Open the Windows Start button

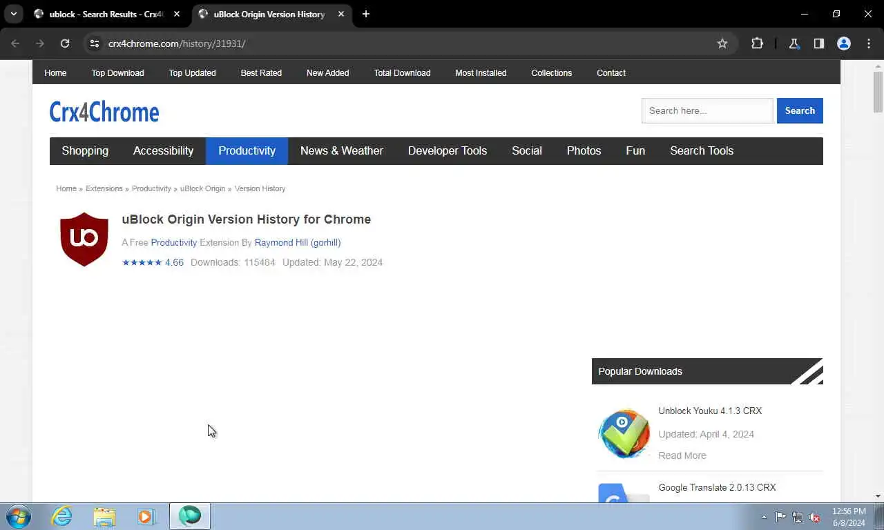[18, 516]
